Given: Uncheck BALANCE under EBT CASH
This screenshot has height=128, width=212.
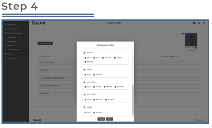Looking at the screenshot, I should coord(94,100).
